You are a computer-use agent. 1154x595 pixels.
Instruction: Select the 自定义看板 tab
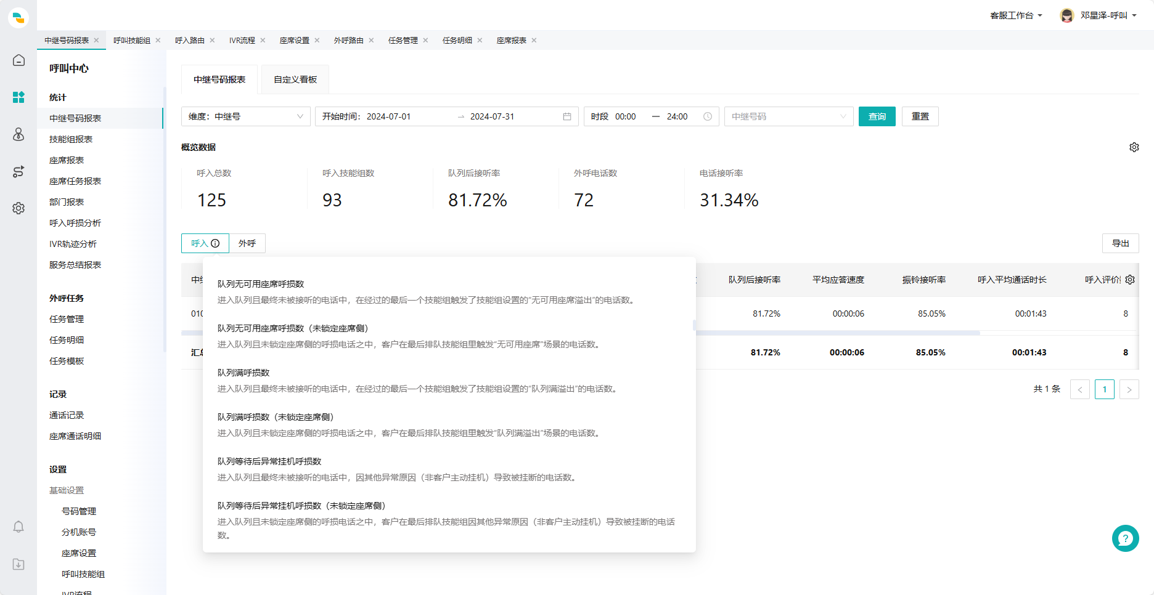(295, 79)
